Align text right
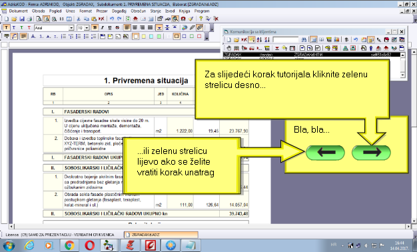 click(142, 28)
